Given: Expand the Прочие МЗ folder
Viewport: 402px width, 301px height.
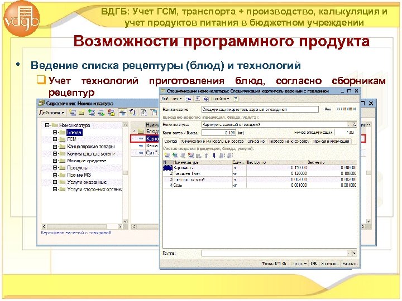Looking at the screenshot, I should tap(55, 175).
